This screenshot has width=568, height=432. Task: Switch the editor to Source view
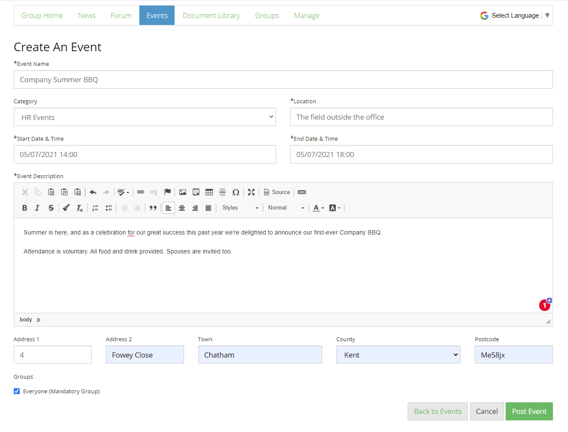(276, 192)
